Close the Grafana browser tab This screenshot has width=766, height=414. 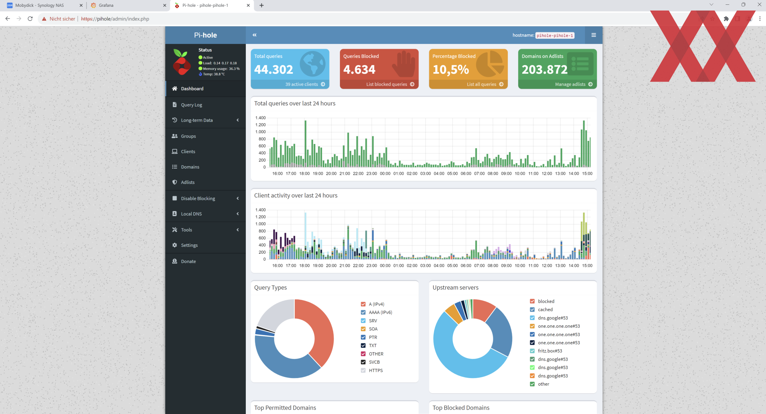coord(165,5)
